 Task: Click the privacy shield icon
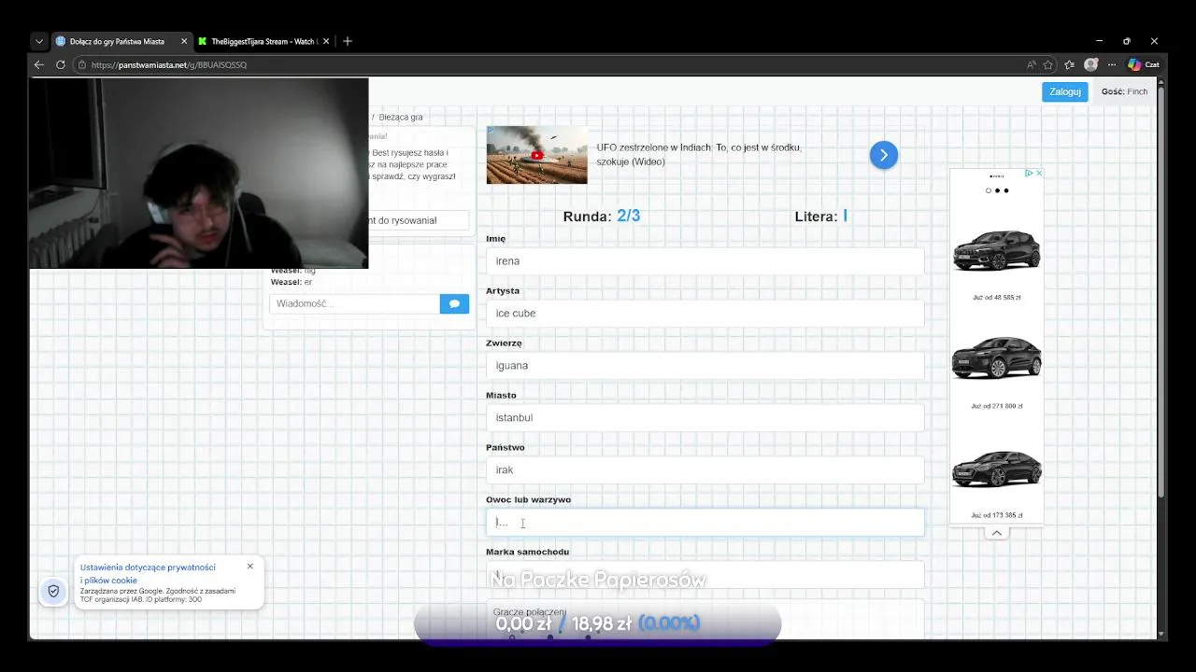53,592
